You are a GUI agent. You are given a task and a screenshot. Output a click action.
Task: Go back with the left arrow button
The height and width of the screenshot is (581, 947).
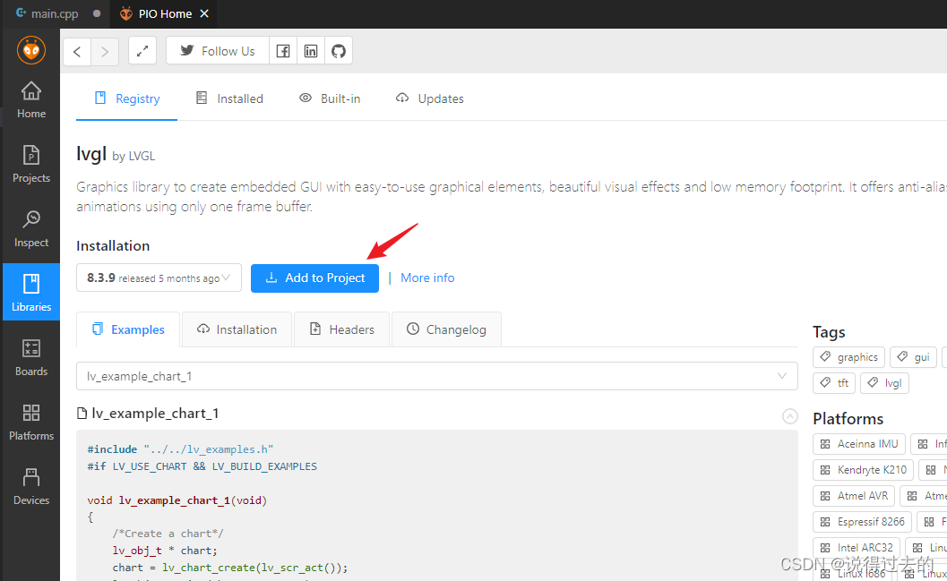coord(77,51)
